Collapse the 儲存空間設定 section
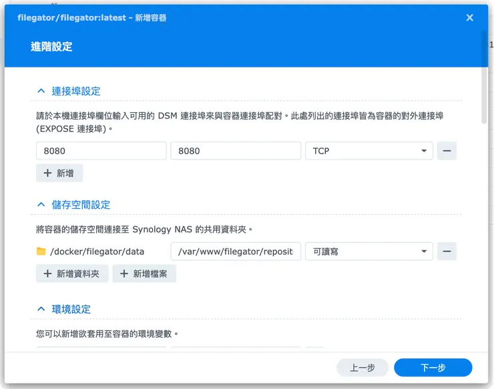 coord(41,204)
